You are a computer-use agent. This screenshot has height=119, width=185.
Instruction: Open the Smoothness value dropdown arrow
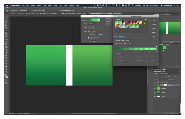pos(128,44)
